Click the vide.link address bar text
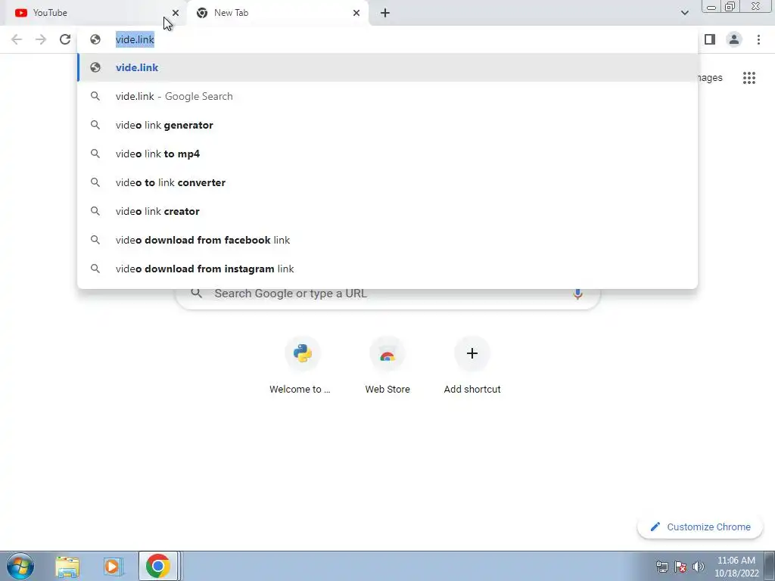This screenshot has height=581, width=775. coord(135,39)
